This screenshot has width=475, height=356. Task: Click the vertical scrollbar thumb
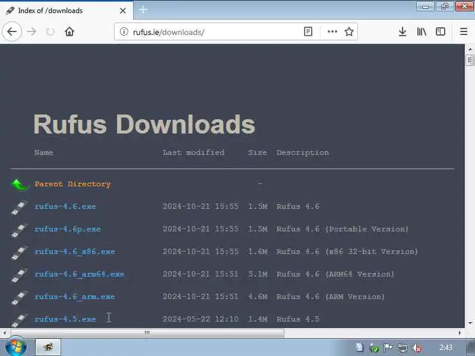coord(470,60)
